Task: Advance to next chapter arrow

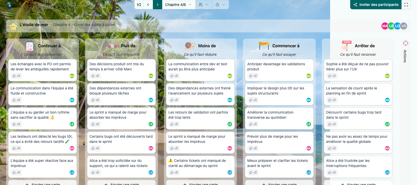Action: click(x=157, y=5)
